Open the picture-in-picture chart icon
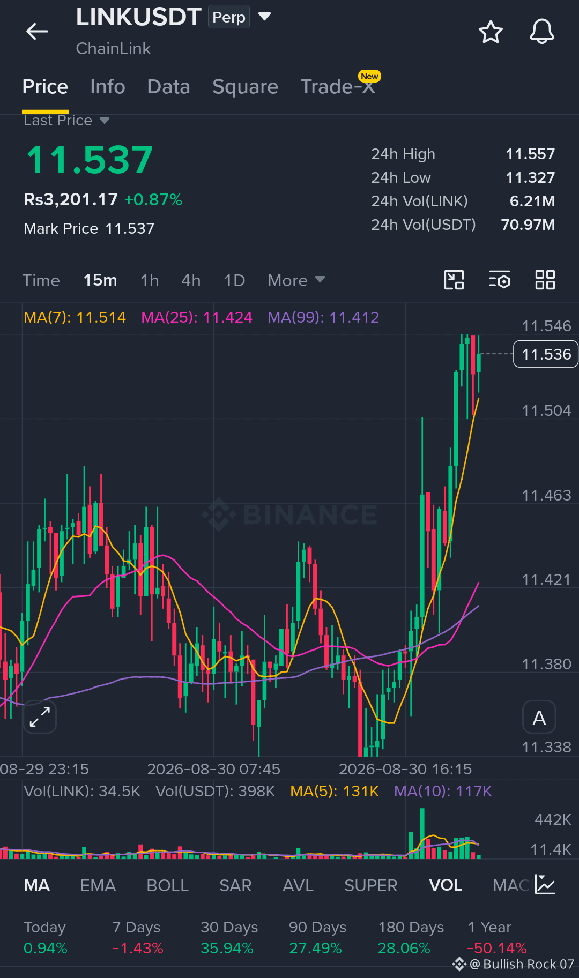This screenshot has height=978, width=579. point(454,280)
